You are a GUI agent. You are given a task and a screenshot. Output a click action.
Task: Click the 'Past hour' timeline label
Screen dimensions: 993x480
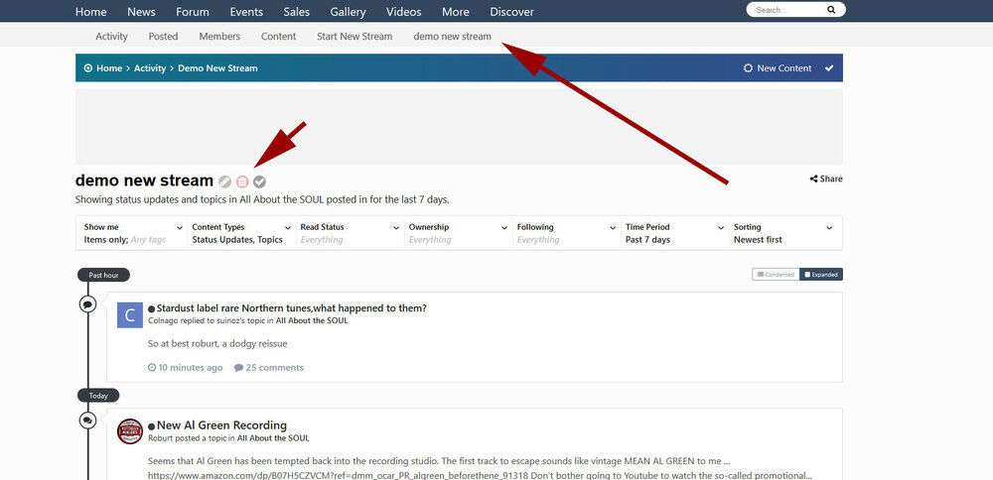[x=103, y=275]
